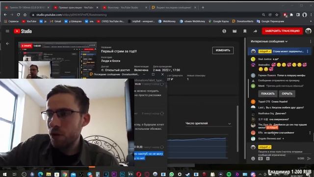The image size is (314, 177).
Task: Open the WebMoney bookmark
Action: click(x=167, y=21)
